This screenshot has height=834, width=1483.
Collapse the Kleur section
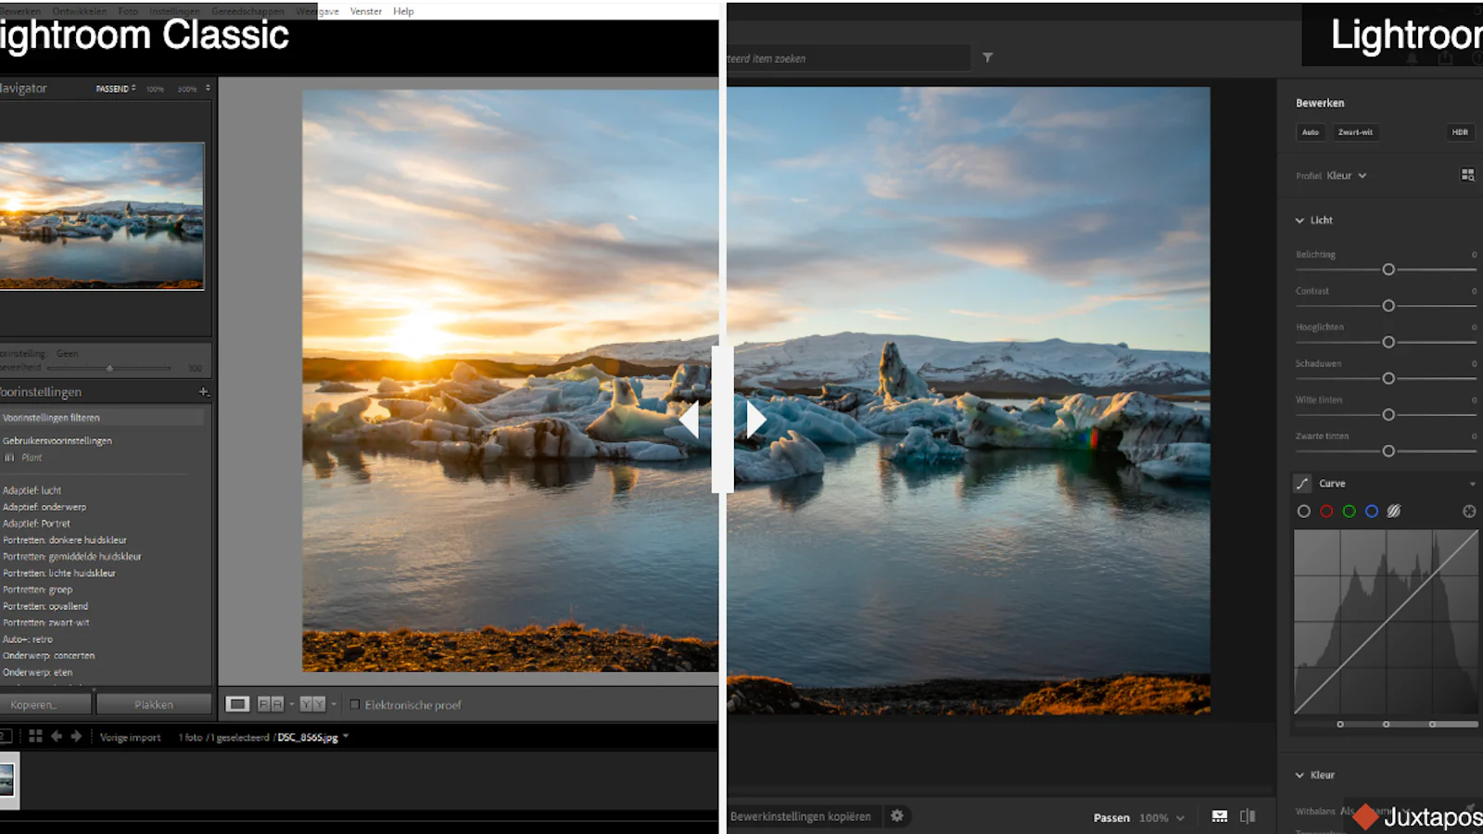click(x=1299, y=776)
